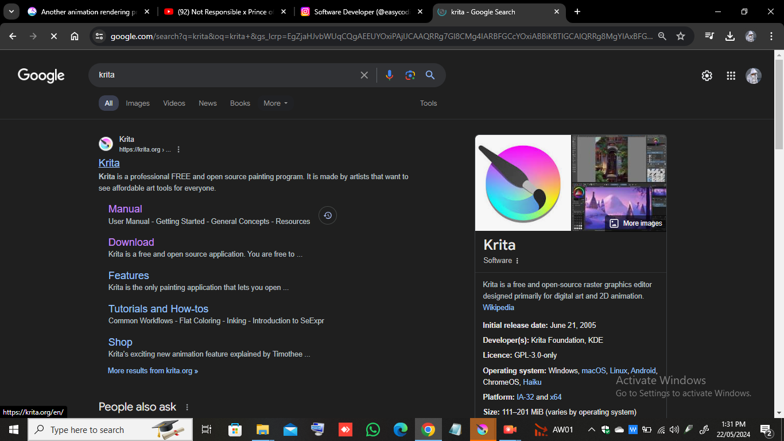Open Microsoft Store from the taskbar
784x441 pixels.
point(235,430)
